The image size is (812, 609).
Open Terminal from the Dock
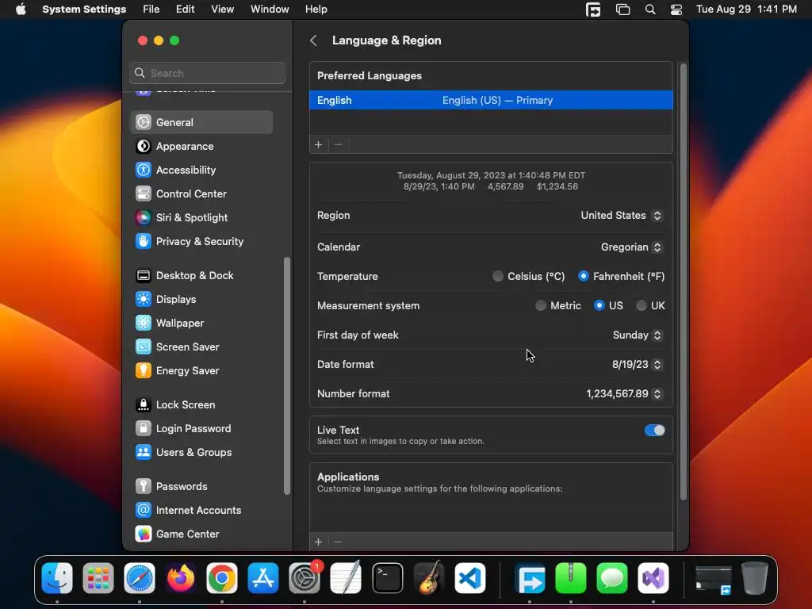coord(387,578)
